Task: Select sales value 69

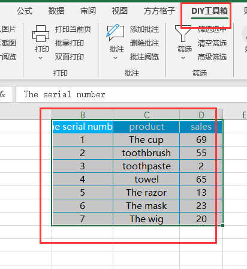Action: [x=201, y=140]
